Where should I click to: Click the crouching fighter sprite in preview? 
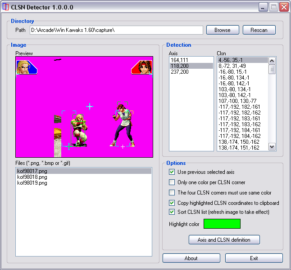(x=79, y=131)
